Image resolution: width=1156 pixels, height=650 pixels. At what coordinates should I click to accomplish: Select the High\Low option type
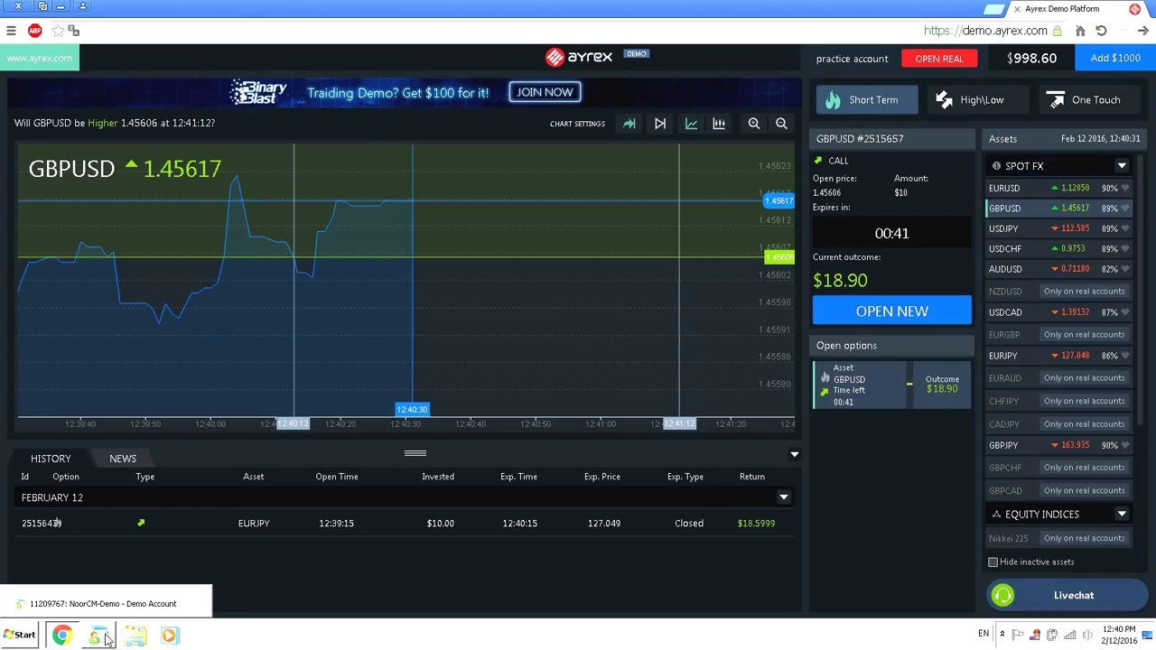coord(980,100)
